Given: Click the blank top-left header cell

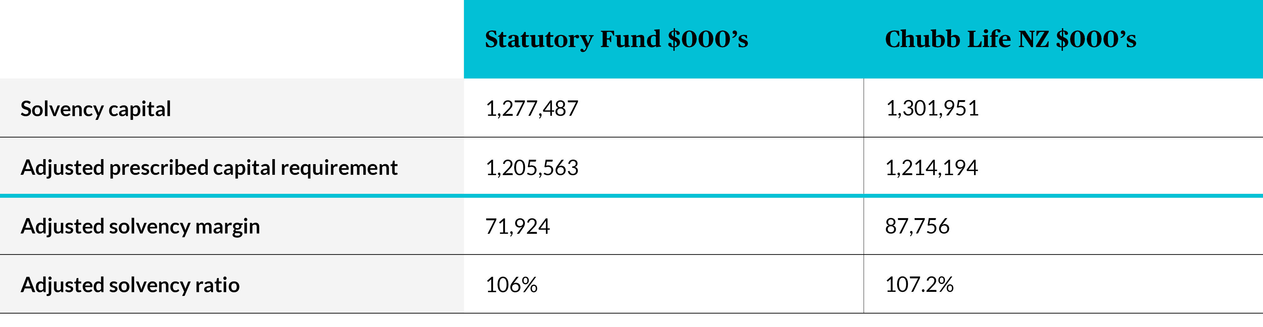Looking at the screenshot, I should pos(231,39).
